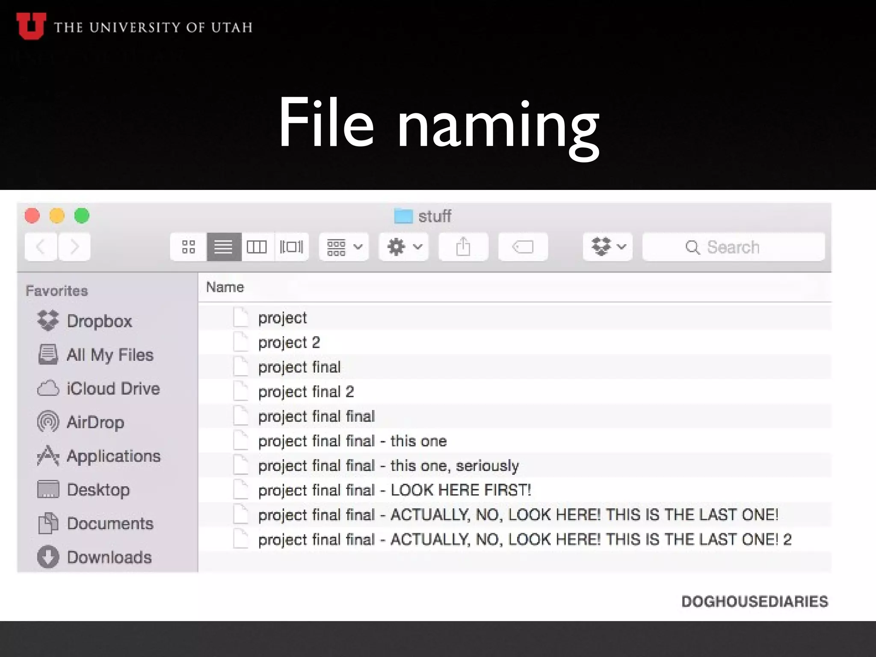Switch Finder to column view
Image resolution: width=876 pixels, height=657 pixels.
tap(257, 247)
